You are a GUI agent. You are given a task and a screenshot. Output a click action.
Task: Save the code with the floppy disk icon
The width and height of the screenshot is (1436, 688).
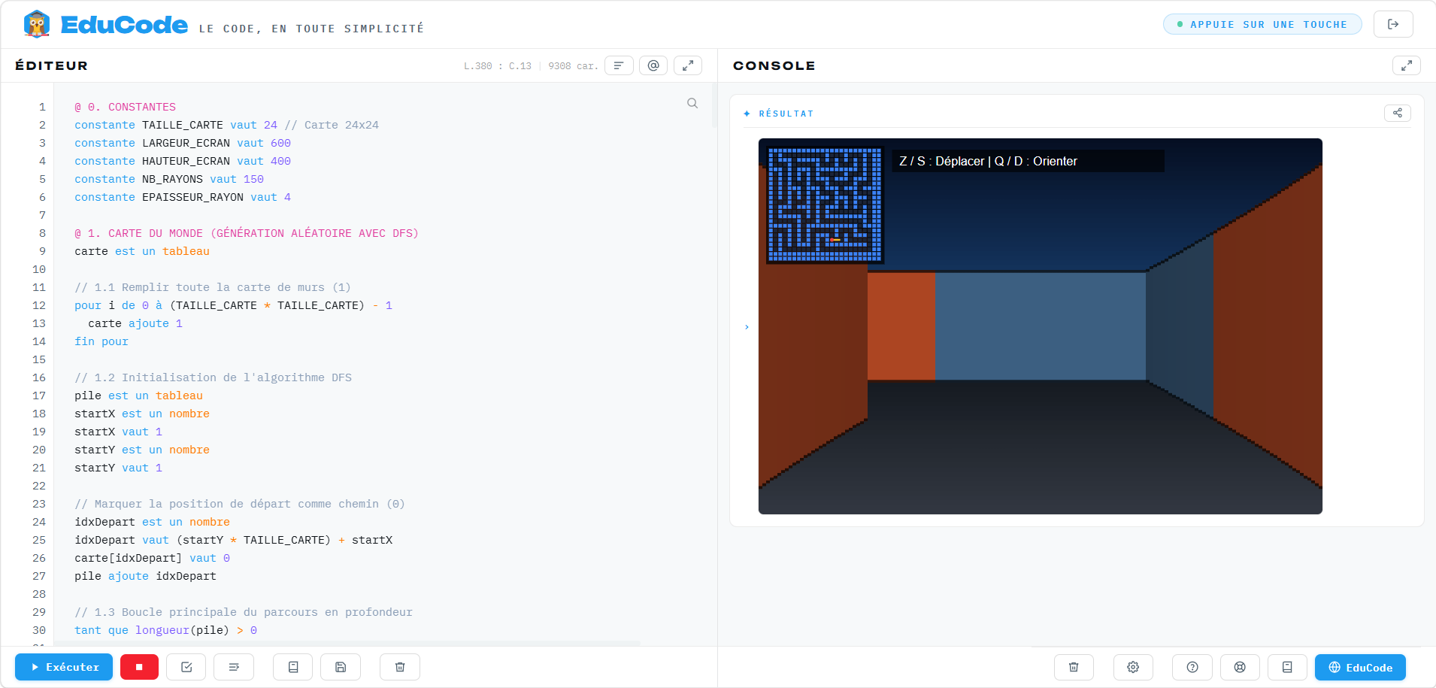tap(341, 667)
